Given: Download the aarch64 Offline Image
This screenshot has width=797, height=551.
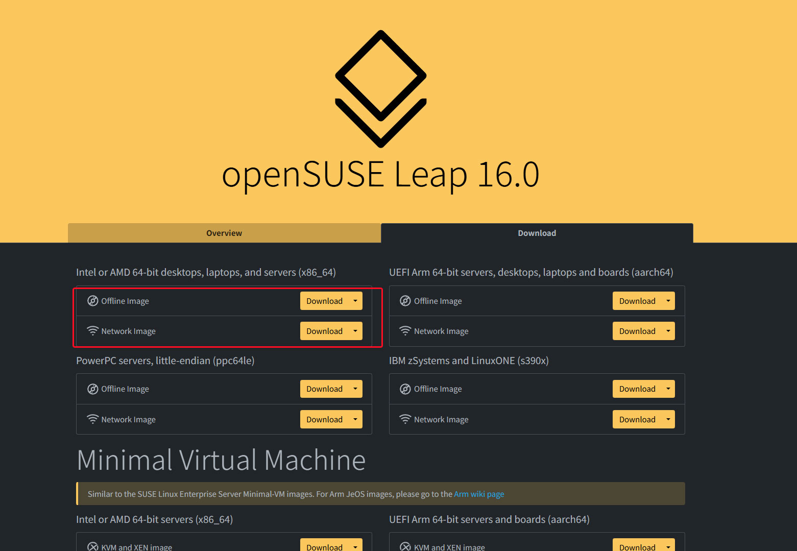Looking at the screenshot, I should pos(637,301).
